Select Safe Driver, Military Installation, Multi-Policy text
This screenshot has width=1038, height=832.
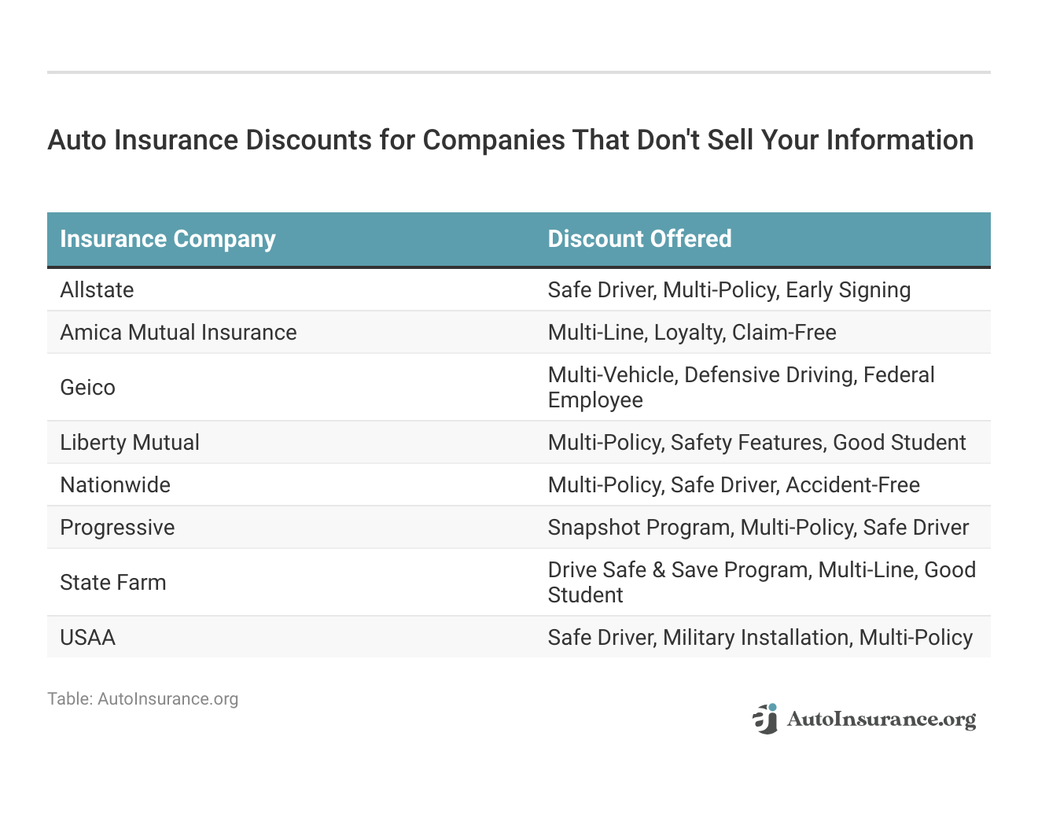pyautogui.click(x=760, y=638)
